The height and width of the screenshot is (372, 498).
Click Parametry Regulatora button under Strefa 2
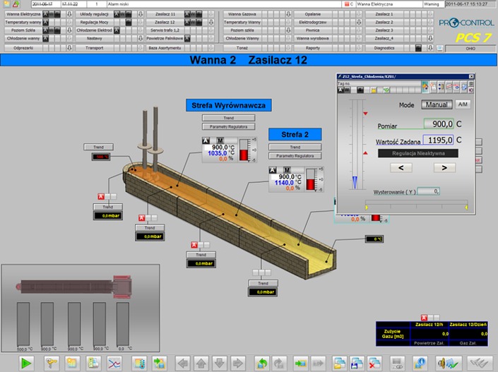[x=295, y=155]
